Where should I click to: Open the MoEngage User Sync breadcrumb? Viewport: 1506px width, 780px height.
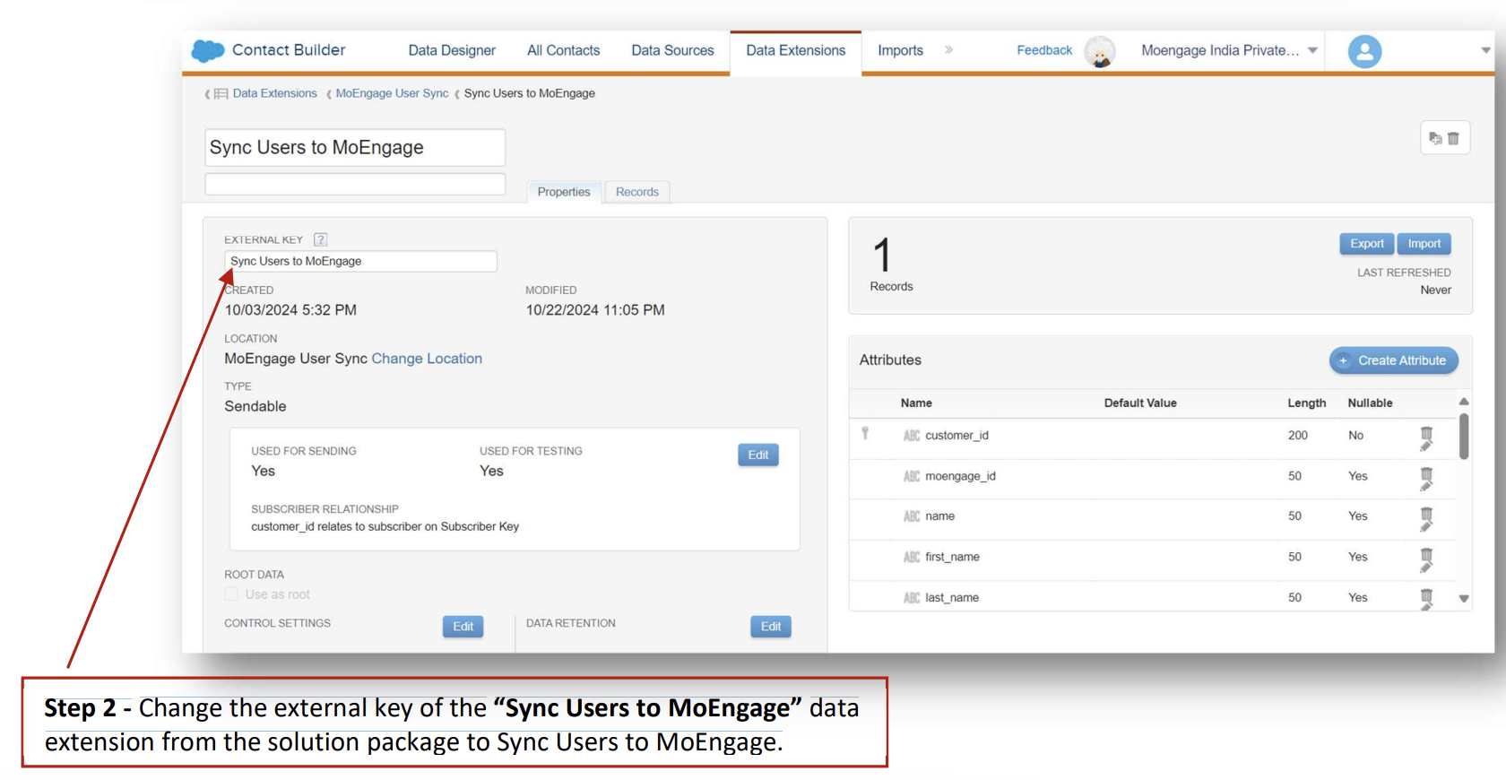pos(392,93)
